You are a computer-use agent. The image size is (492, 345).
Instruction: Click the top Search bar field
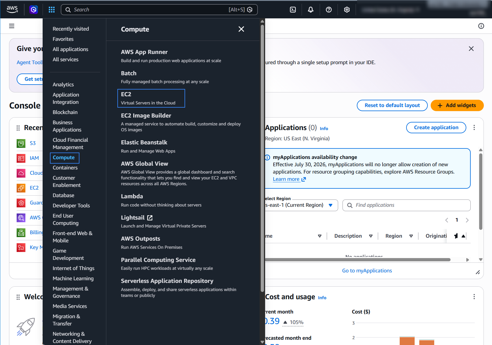tap(159, 10)
